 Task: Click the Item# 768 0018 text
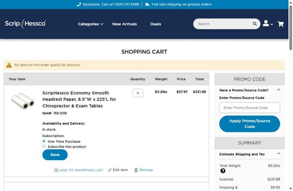(x=54, y=113)
